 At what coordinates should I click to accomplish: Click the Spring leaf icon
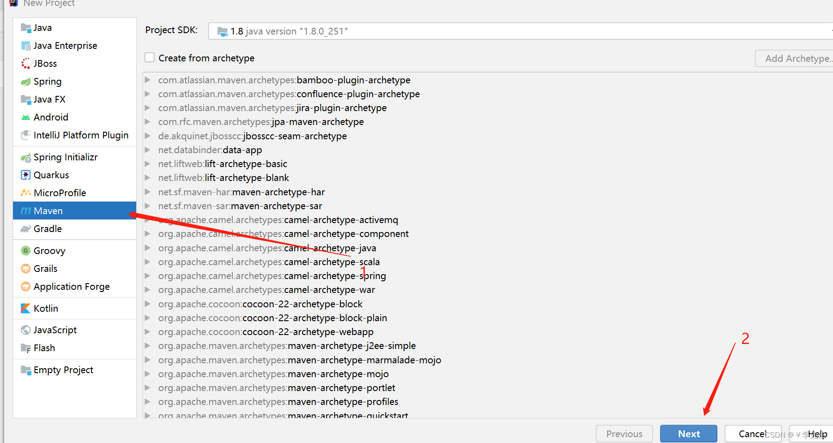coord(26,82)
